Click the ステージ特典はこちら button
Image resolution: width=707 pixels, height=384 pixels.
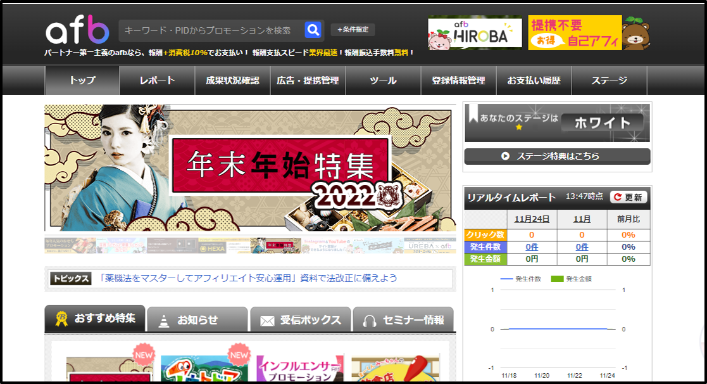pyautogui.click(x=557, y=156)
